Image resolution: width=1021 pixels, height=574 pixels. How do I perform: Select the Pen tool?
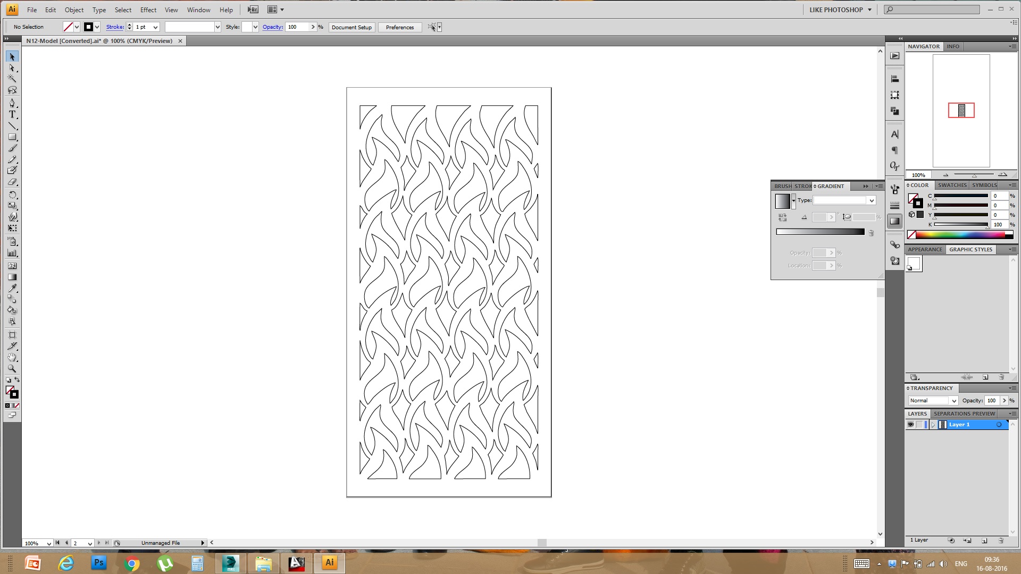tap(12, 103)
